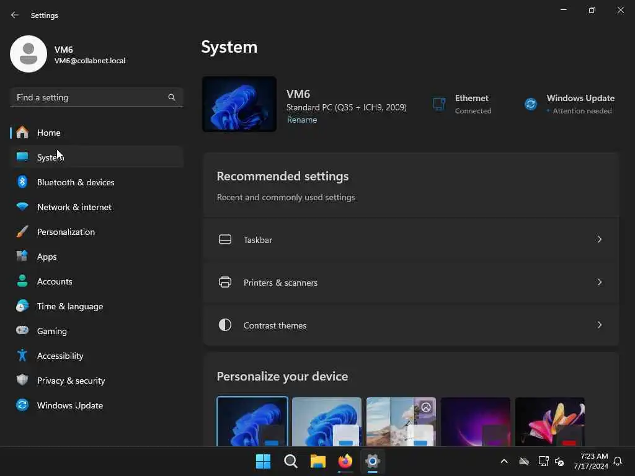The width and height of the screenshot is (635, 476).
Task: Click the Personalization paintbrush icon
Action: (22, 232)
